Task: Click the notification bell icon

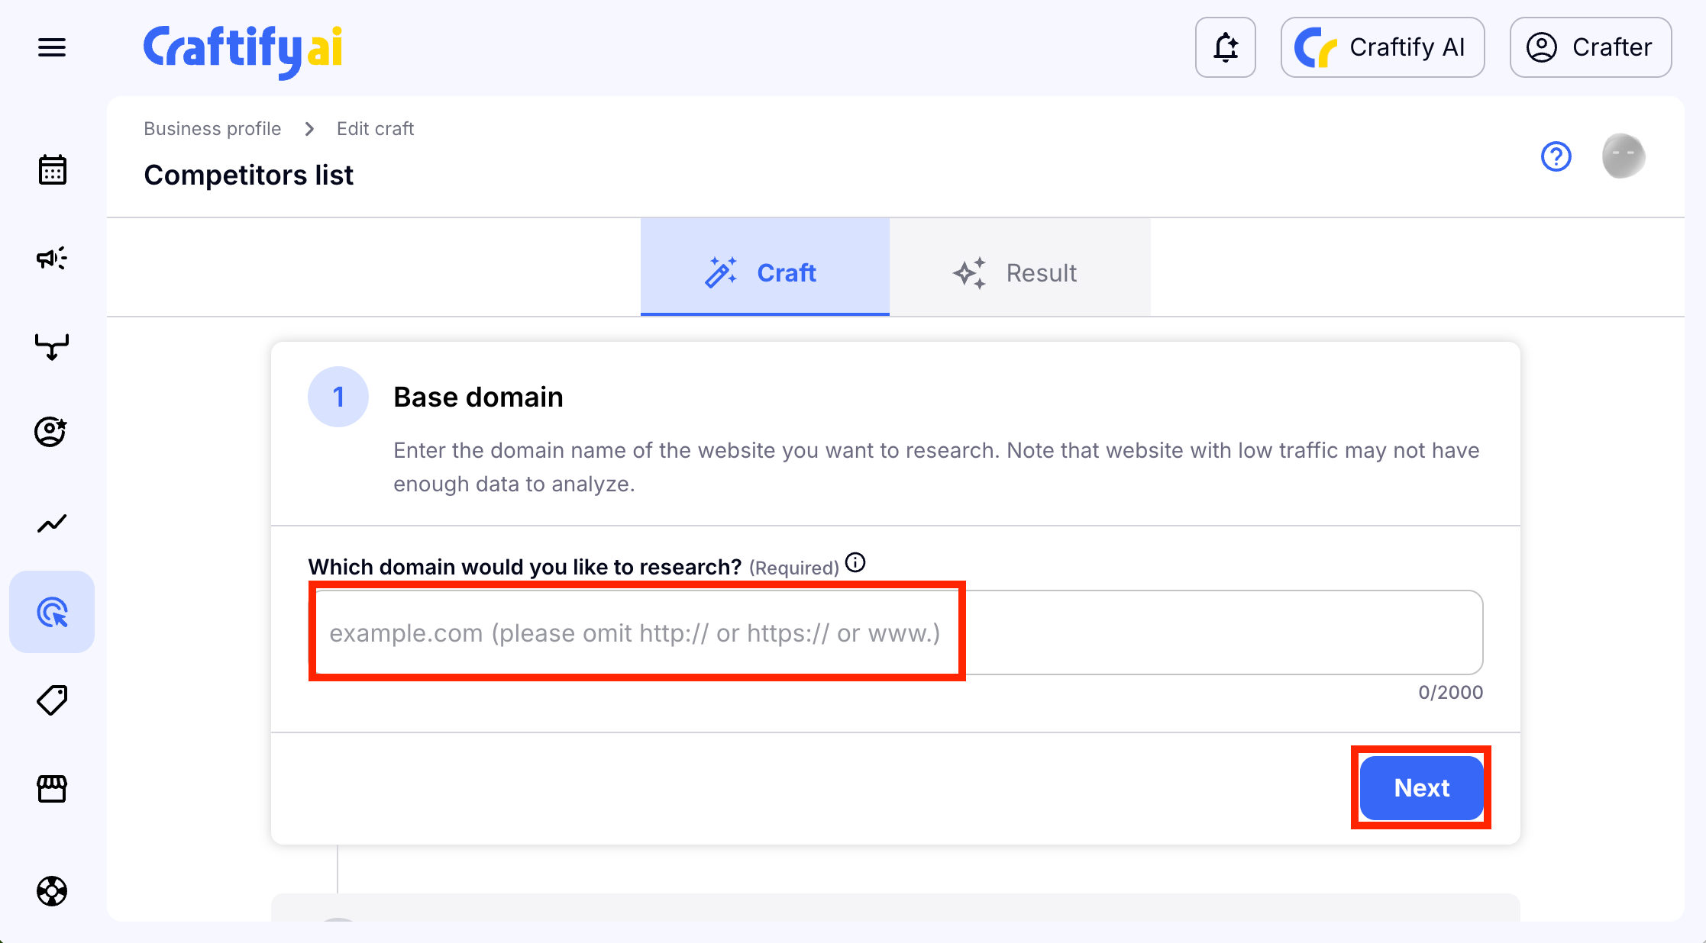Action: (1225, 47)
